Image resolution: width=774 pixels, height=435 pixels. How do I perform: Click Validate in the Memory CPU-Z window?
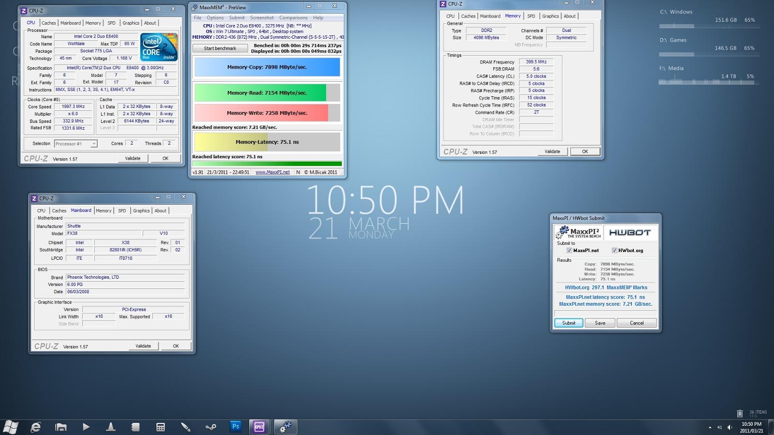[x=552, y=151]
